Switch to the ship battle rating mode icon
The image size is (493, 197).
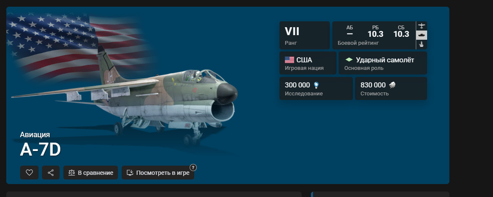421,44
